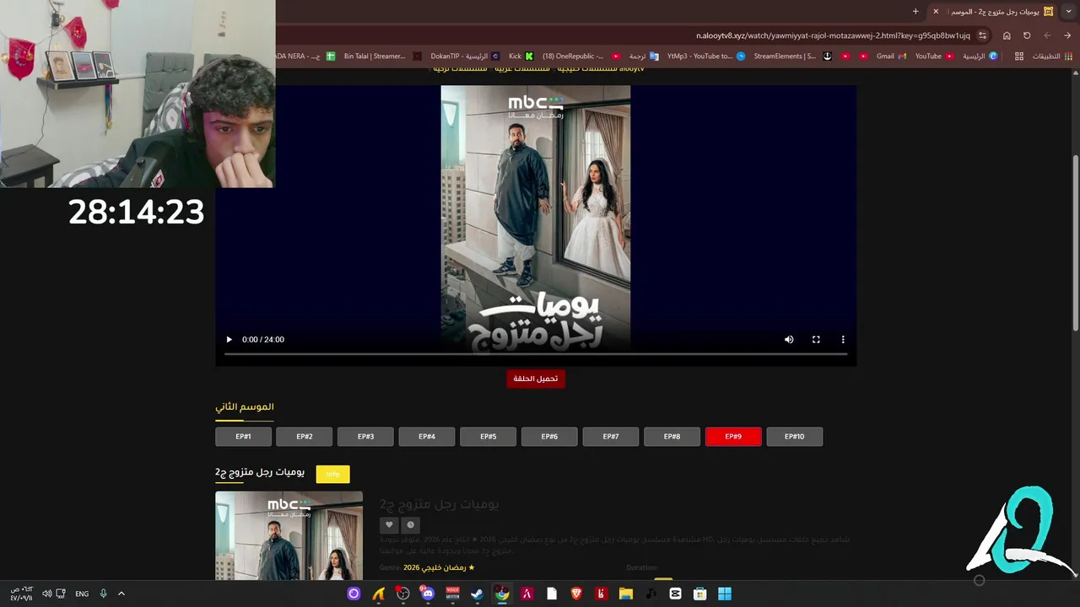Select episode EP#2

[305, 437]
